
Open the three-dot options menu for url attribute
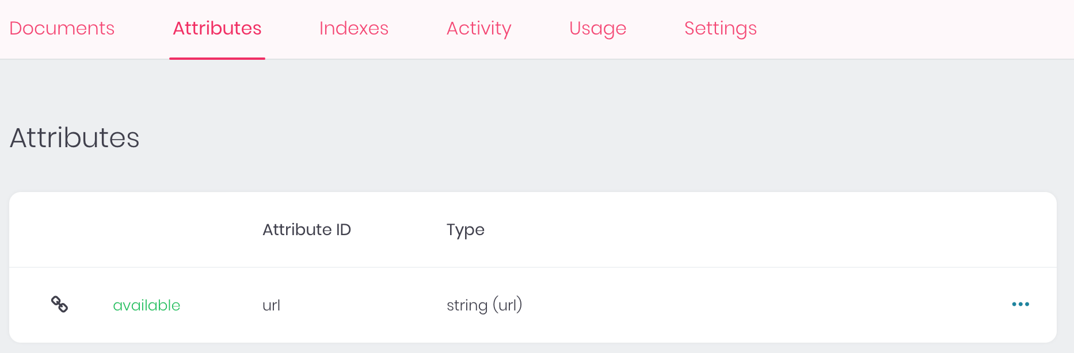coord(1020,304)
